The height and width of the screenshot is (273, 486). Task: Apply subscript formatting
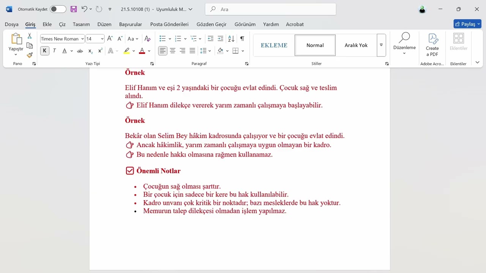click(x=90, y=51)
